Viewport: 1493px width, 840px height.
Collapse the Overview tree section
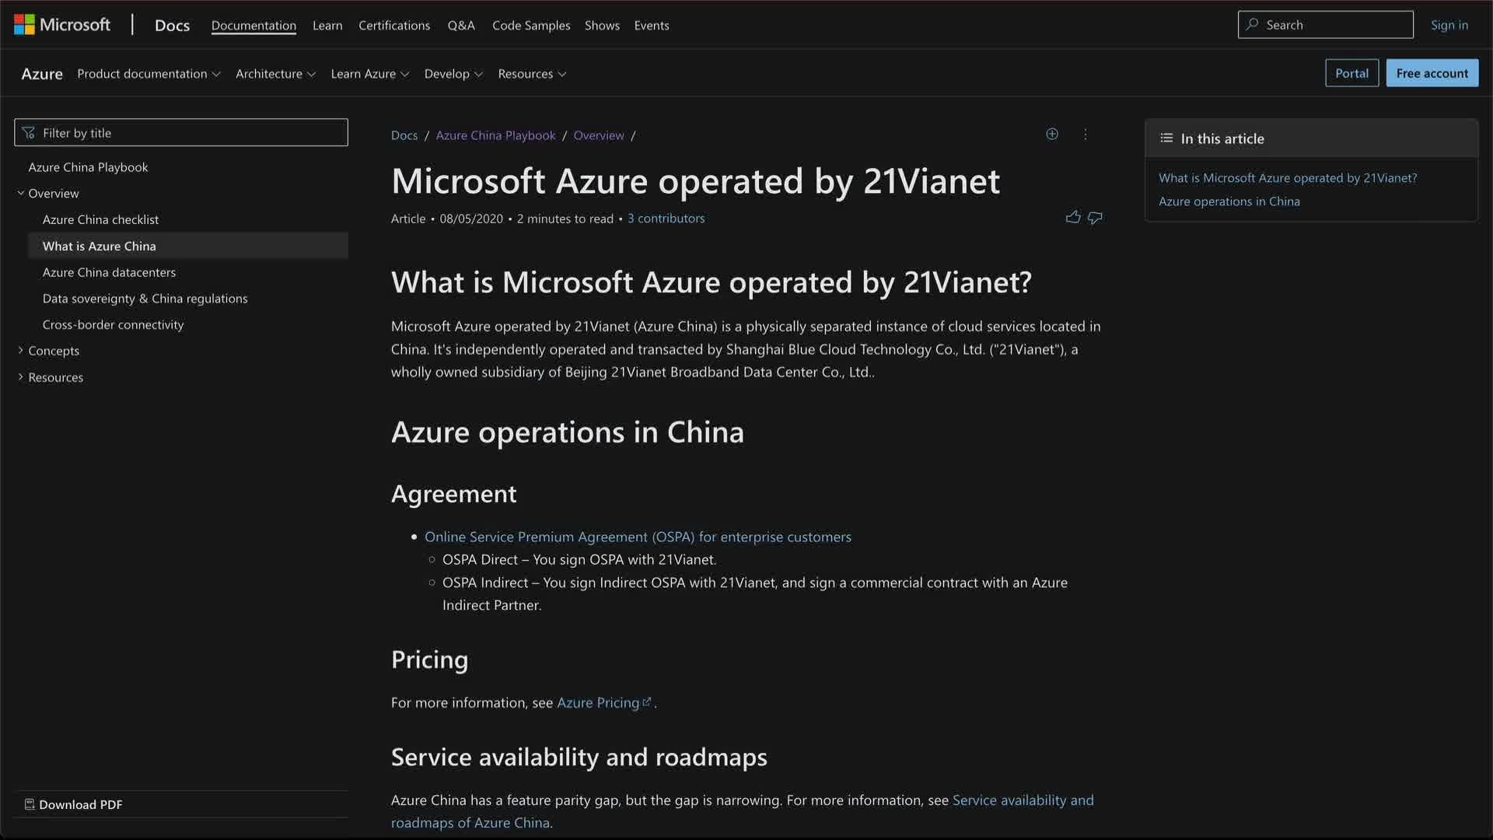click(21, 193)
